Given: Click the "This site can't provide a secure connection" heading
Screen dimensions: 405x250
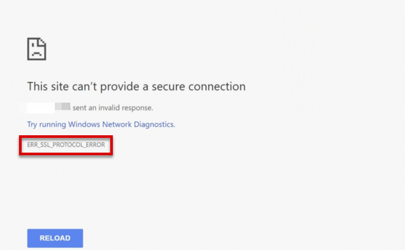Looking at the screenshot, I should (136, 86).
